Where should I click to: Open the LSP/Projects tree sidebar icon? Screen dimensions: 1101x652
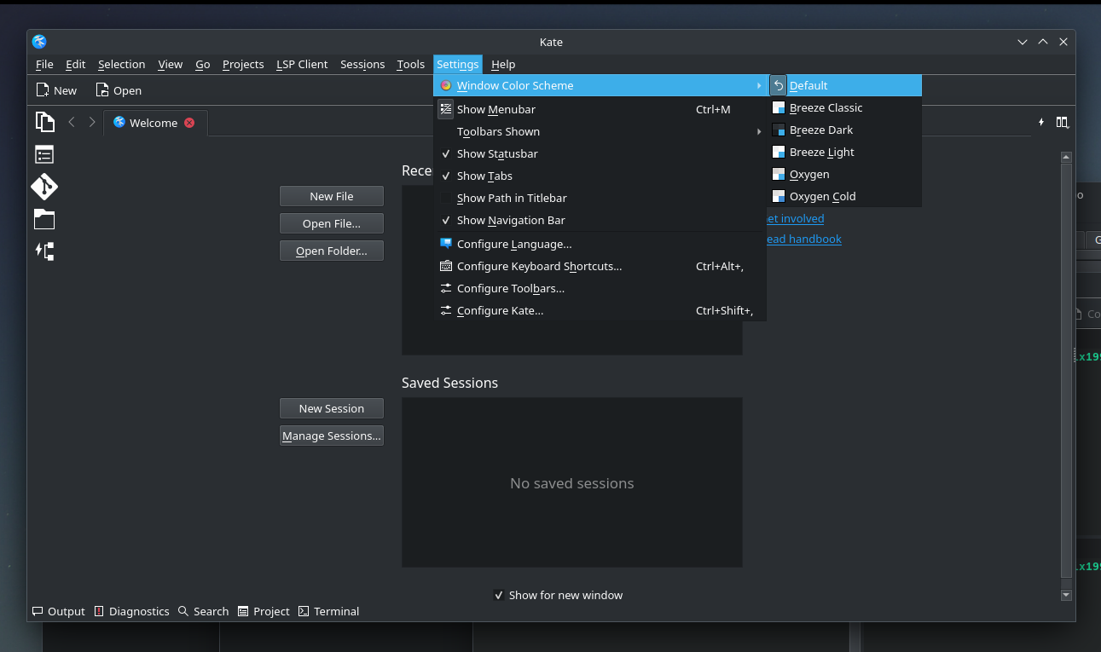coord(44,251)
